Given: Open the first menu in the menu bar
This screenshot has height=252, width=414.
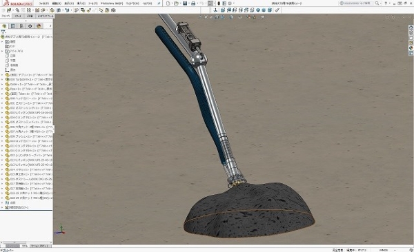Looking at the screenshot, I should click(x=44, y=3).
